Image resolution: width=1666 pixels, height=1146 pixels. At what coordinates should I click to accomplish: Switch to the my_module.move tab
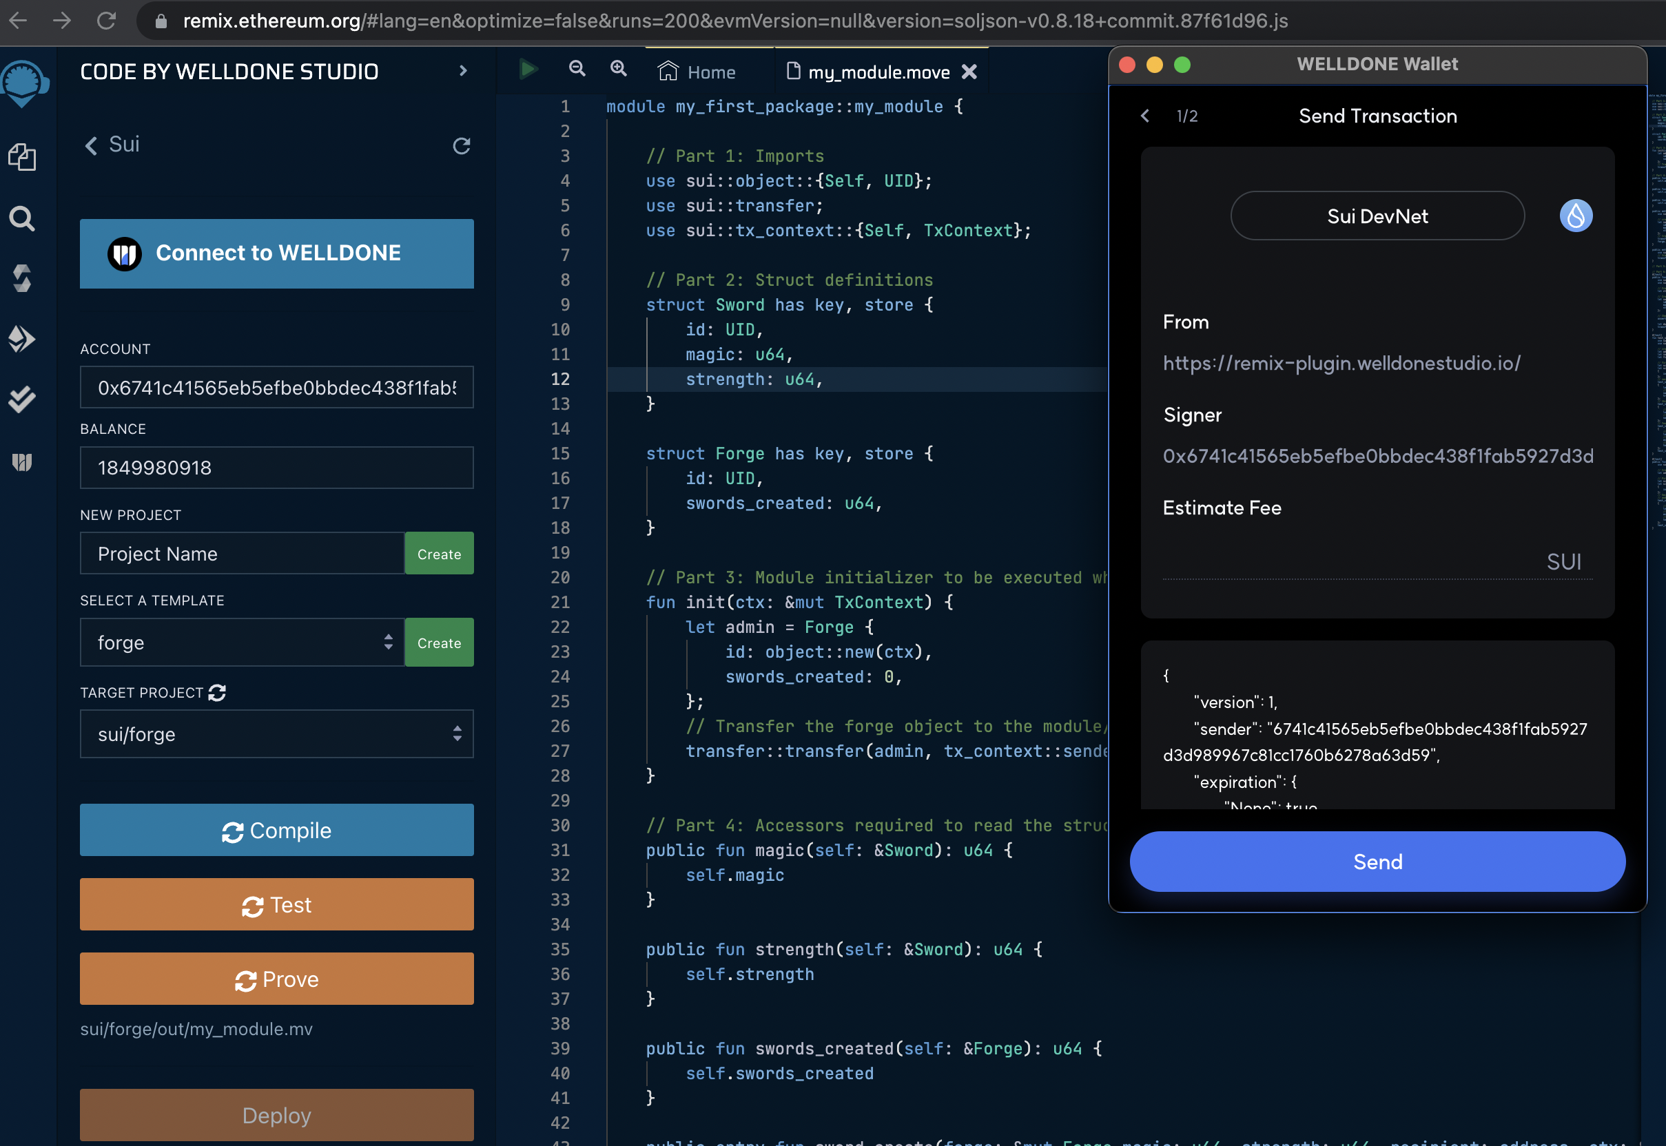(878, 72)
